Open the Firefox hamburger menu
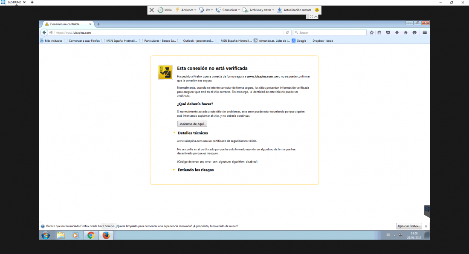The height and width of the screenshot is (254, 469). tap(425, 32)
